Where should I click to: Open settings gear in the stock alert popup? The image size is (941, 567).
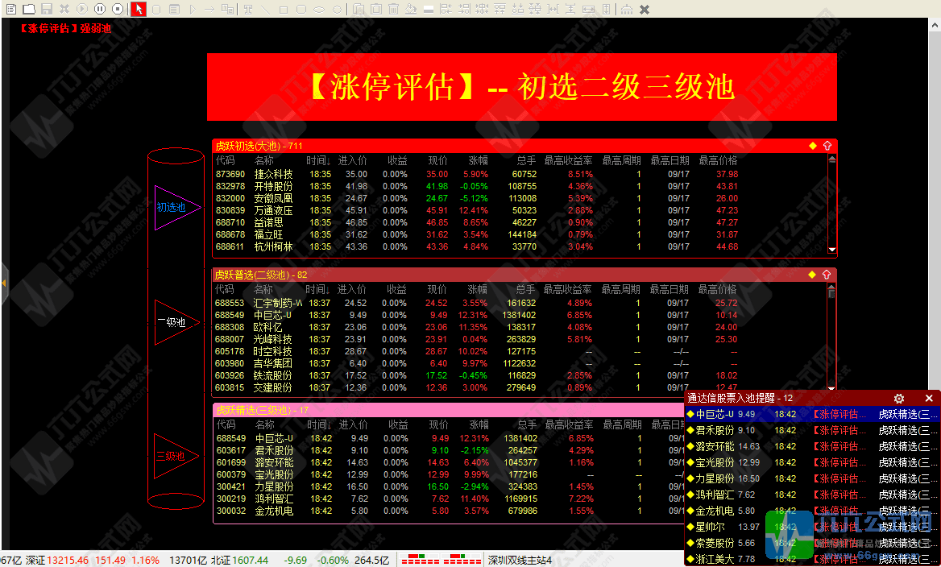tap(899, 399)
